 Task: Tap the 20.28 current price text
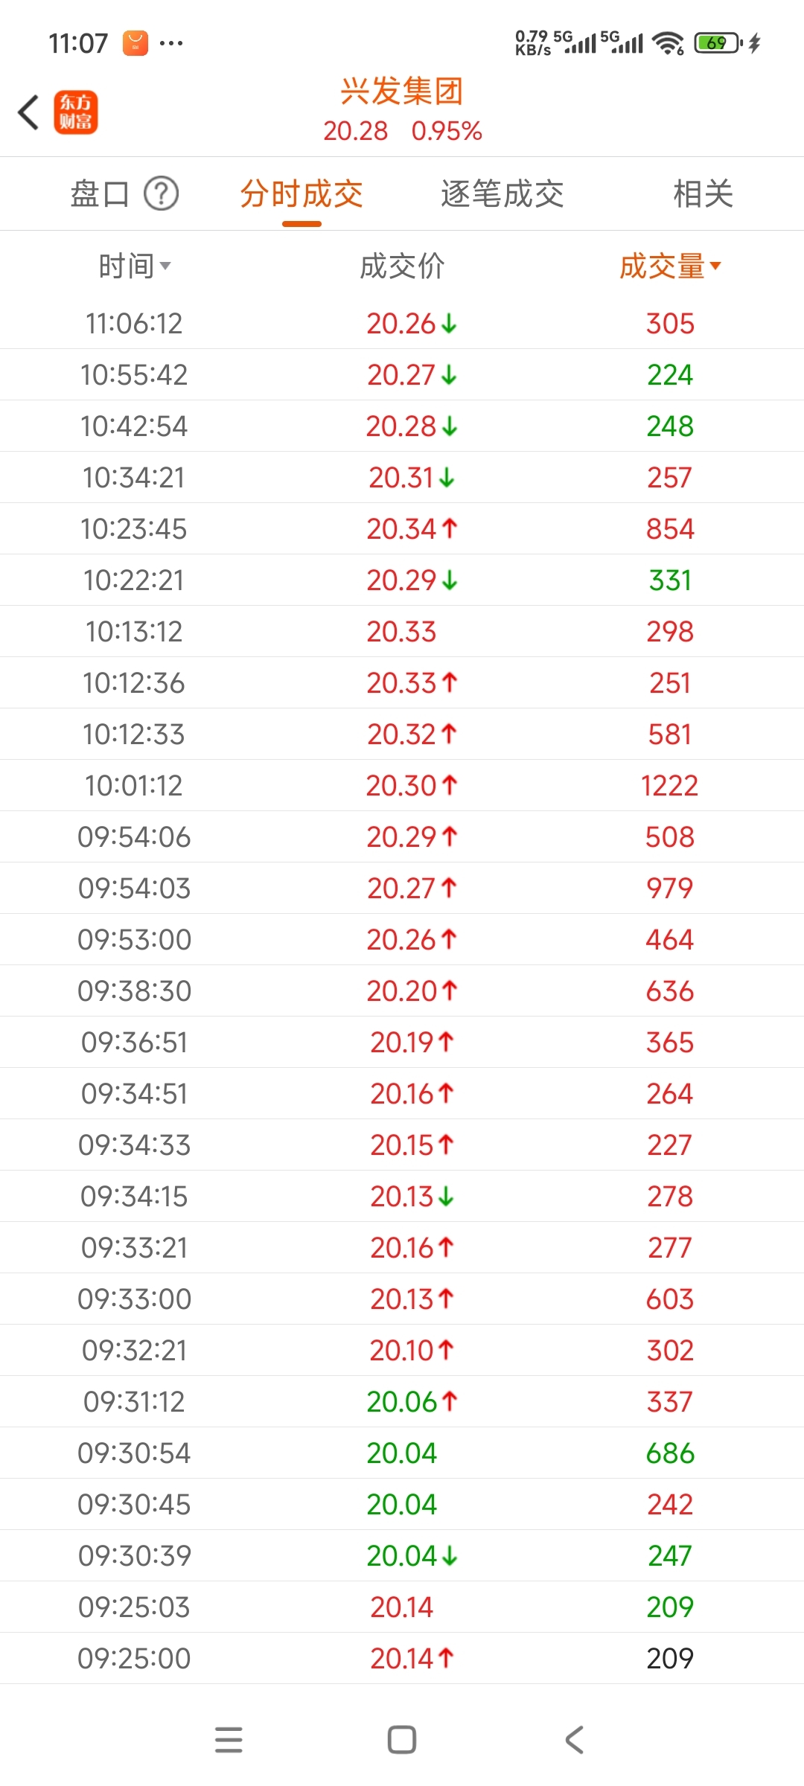(x=355, y=131)
